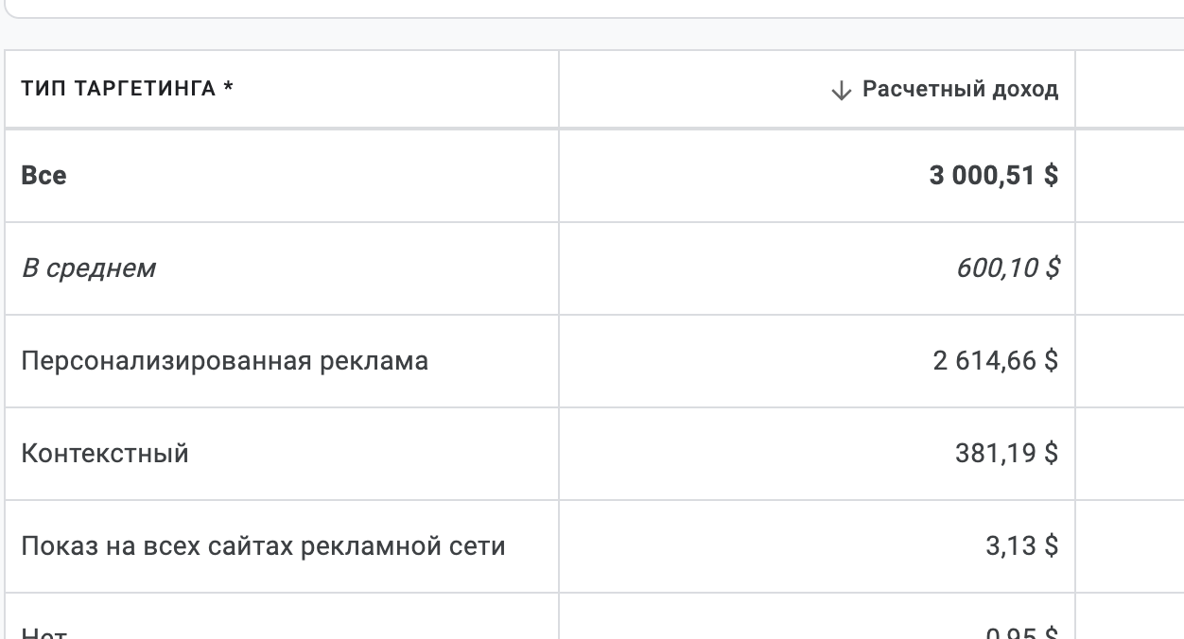1184x639 pixels.
Task: Click the 381,19 $ income cell
Action: tap(1007, 454)
